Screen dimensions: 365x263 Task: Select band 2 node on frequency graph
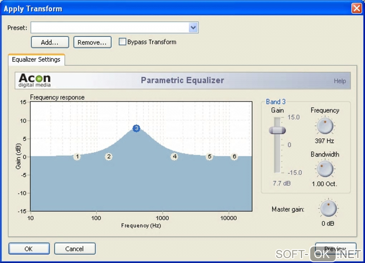click(109, 156)
